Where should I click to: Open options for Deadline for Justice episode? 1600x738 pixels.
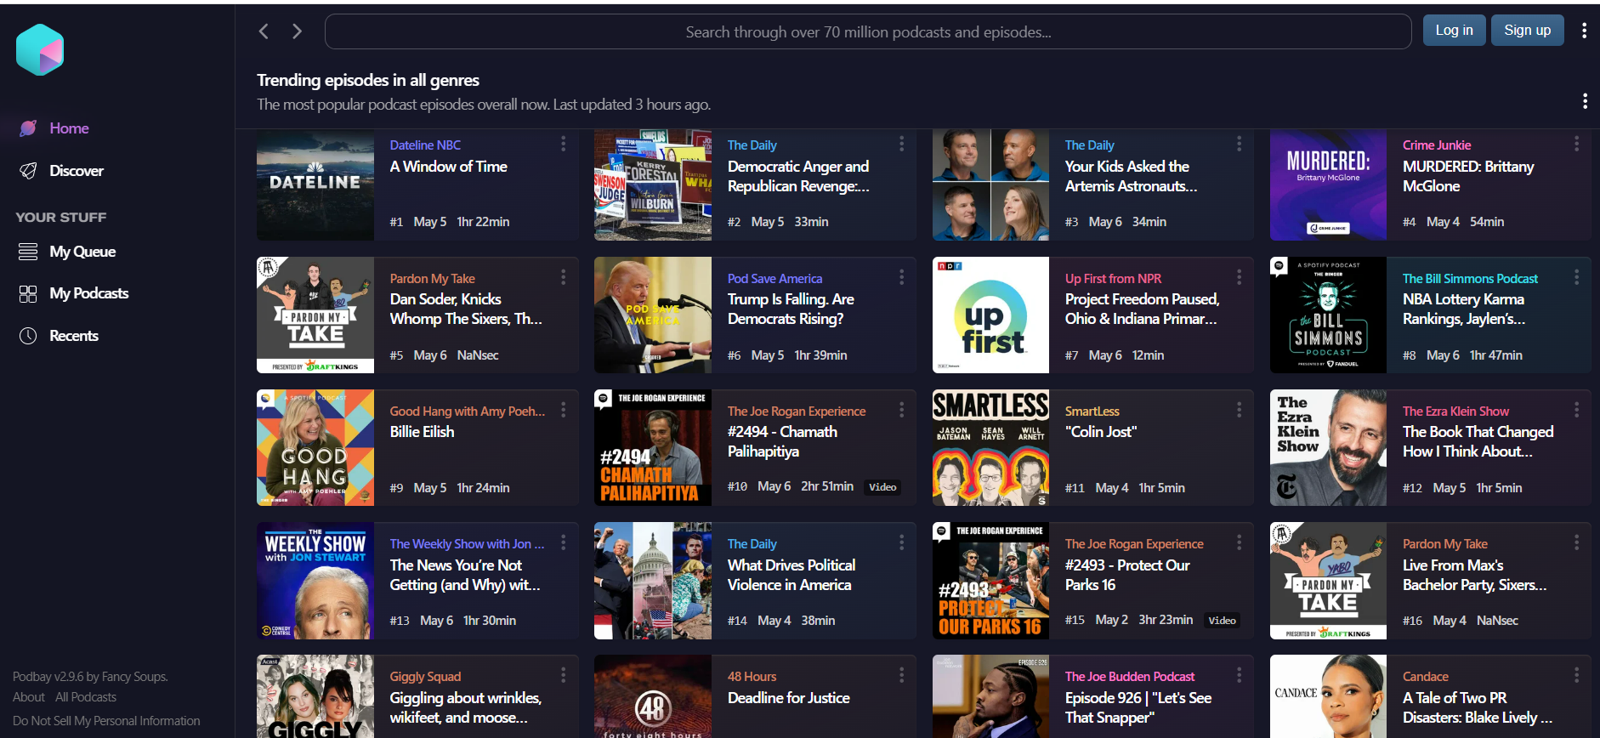point(901,675)
